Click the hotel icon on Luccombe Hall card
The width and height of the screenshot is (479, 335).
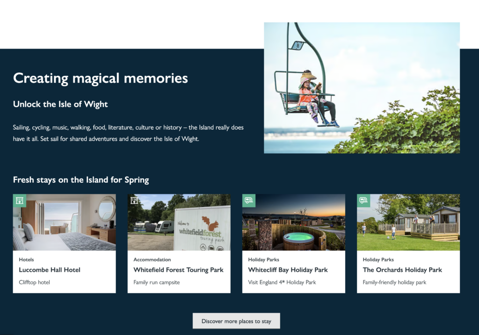pyautogui.click(x=20, y=200)
